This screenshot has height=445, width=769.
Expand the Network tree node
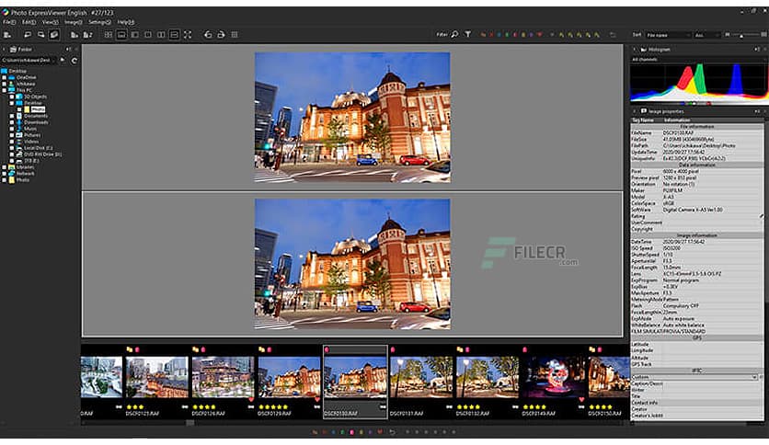pyautogui.click(x=5, y=174)
